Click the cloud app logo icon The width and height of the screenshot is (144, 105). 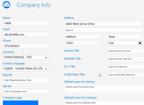[x=7, y=5]
